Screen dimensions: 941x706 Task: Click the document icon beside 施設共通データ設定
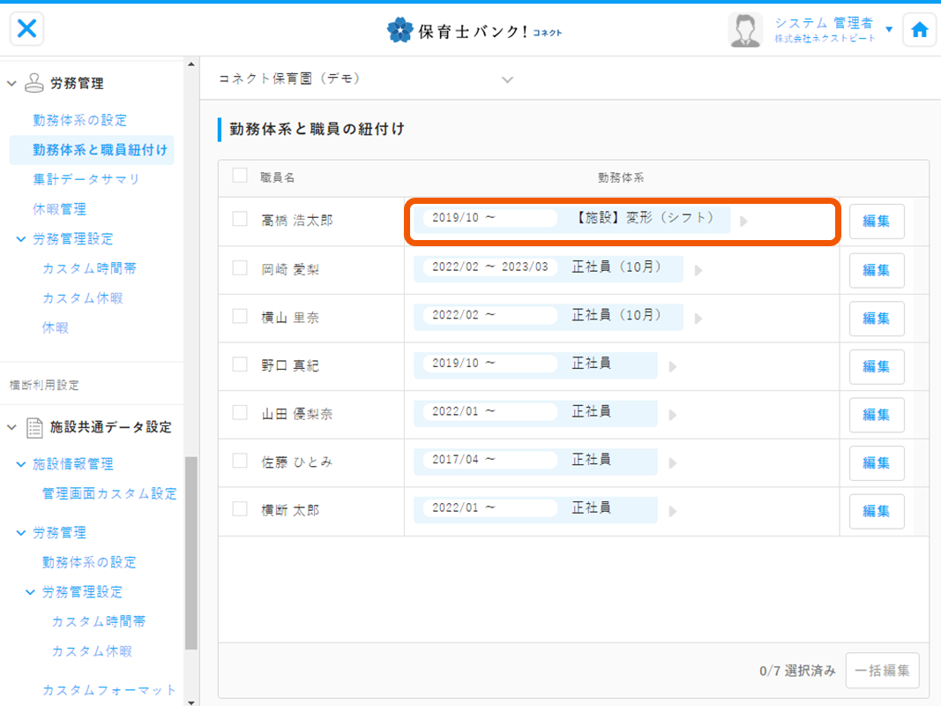point(34,427)
